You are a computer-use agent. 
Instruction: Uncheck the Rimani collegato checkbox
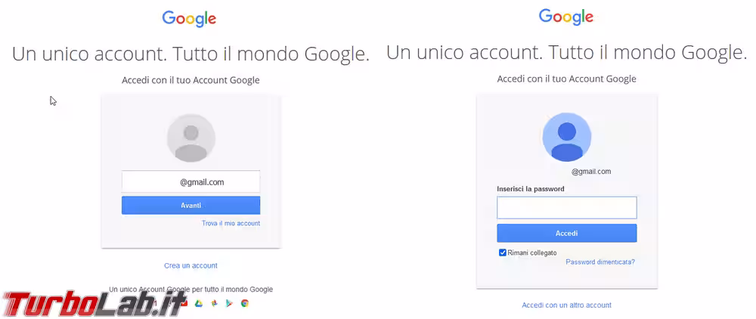click(x=503, y=252)
